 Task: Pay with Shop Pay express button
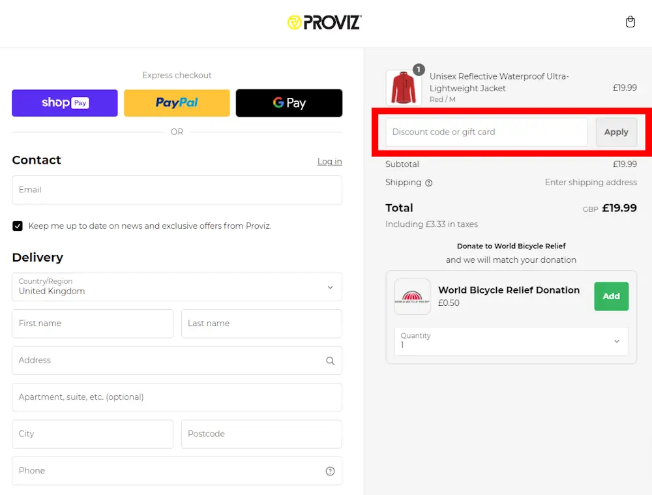point(65,103)
